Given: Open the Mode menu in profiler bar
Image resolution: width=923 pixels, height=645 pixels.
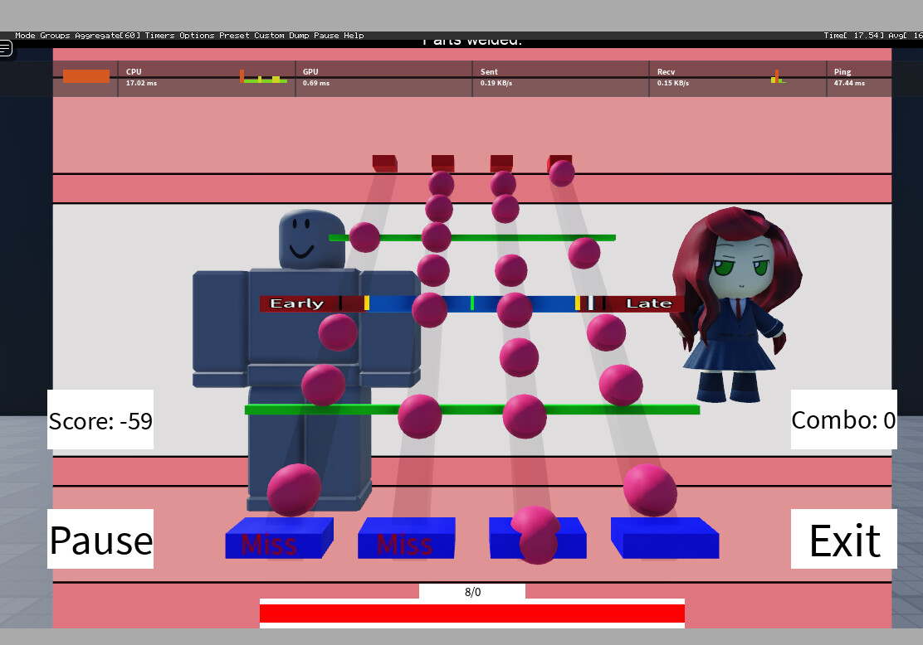Looking at the screenshot, I should coord(26,36).
